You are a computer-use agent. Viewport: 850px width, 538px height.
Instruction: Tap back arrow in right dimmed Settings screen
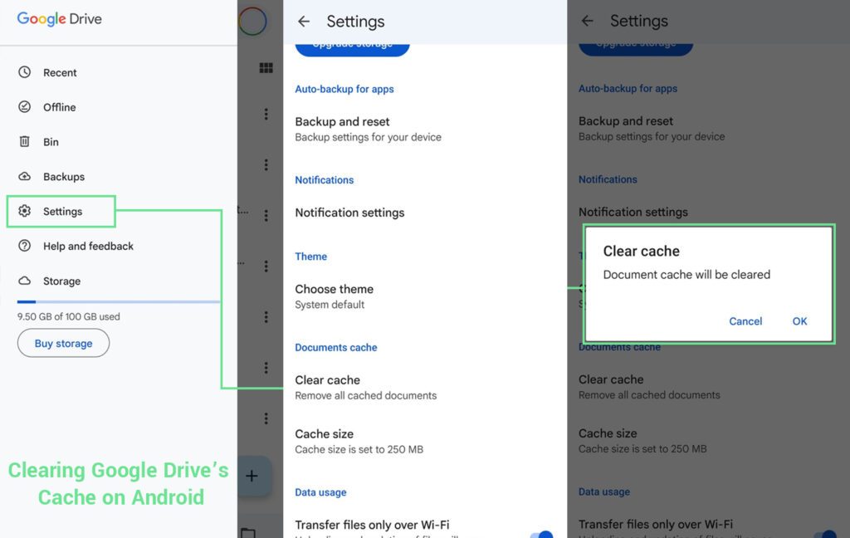click(x=587, y=21)
